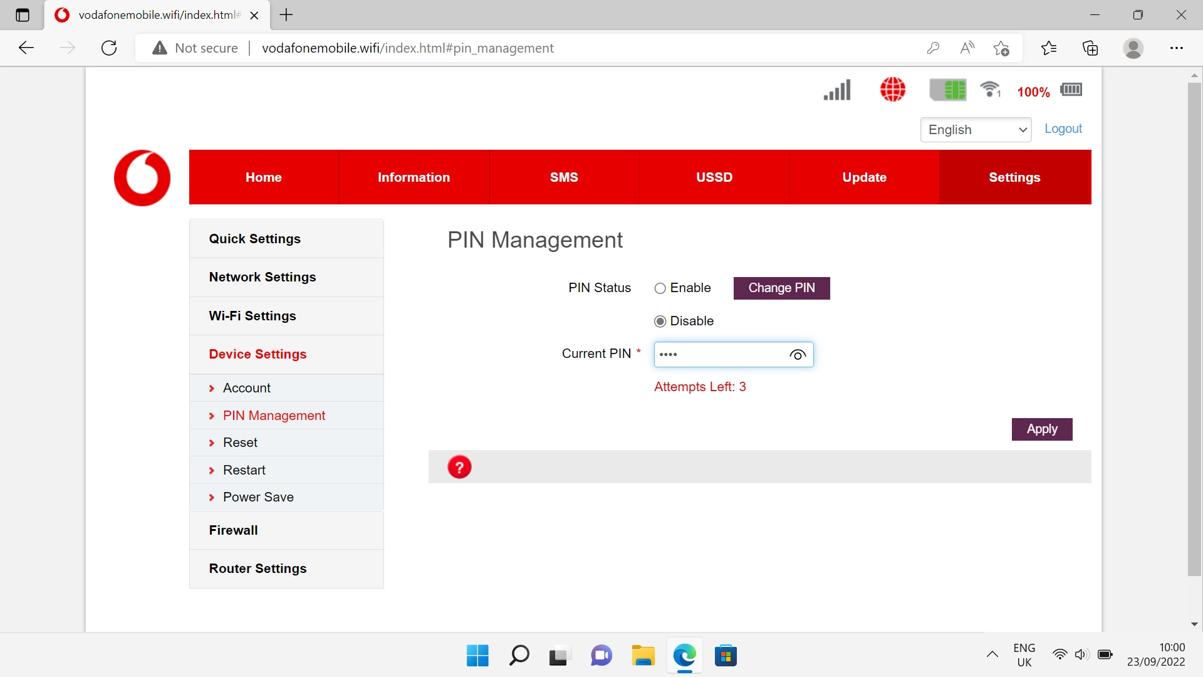Select the Enable PIN radio button
Viewport: 1203px width, 677px height.
click(x=660, y=288)
